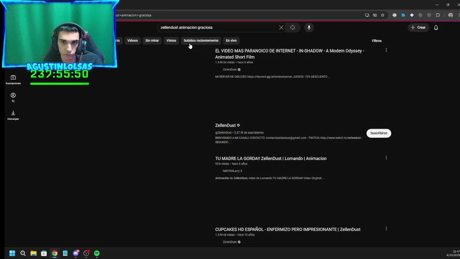Open the extensions puzzle menu

438,15
